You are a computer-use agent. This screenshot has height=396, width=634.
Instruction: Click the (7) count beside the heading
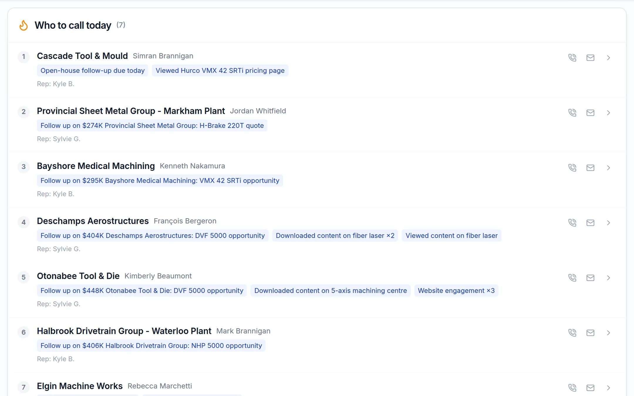tap(121, 25)
